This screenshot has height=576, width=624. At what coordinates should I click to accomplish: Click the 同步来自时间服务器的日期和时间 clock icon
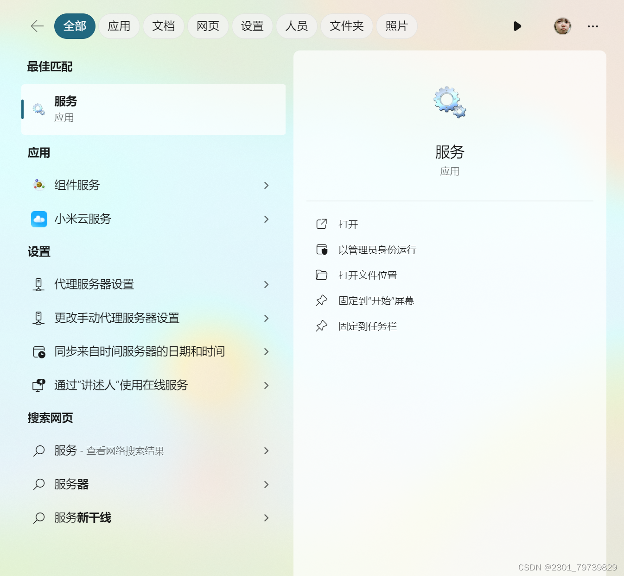point(39,352)
